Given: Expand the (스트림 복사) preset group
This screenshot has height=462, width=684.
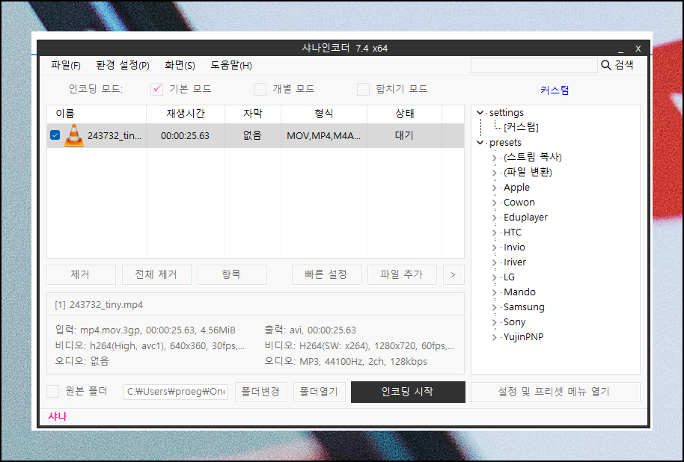Looking at the screenshot, I should click(494, 158).
